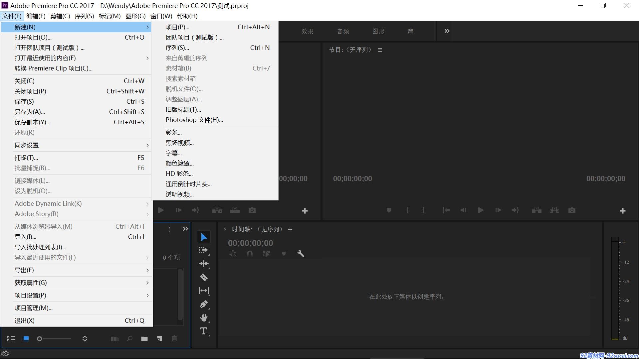Go to In point in program monitor
639x359 pixels.
point(446,210)
